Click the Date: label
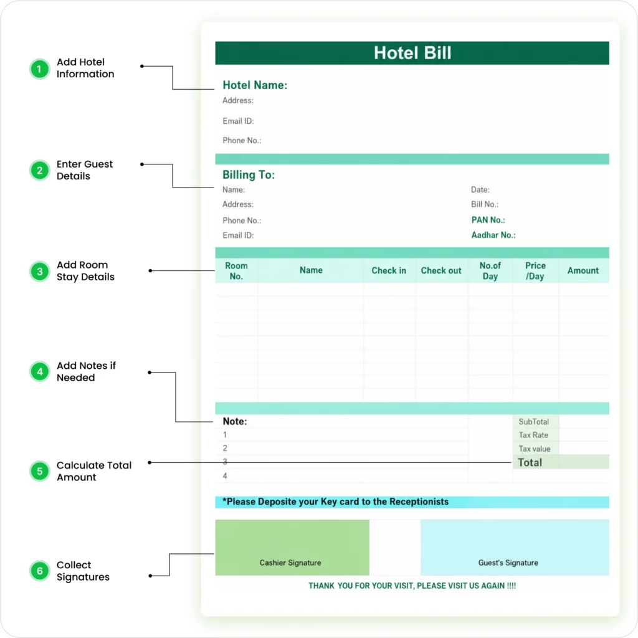 coord(480,189)
